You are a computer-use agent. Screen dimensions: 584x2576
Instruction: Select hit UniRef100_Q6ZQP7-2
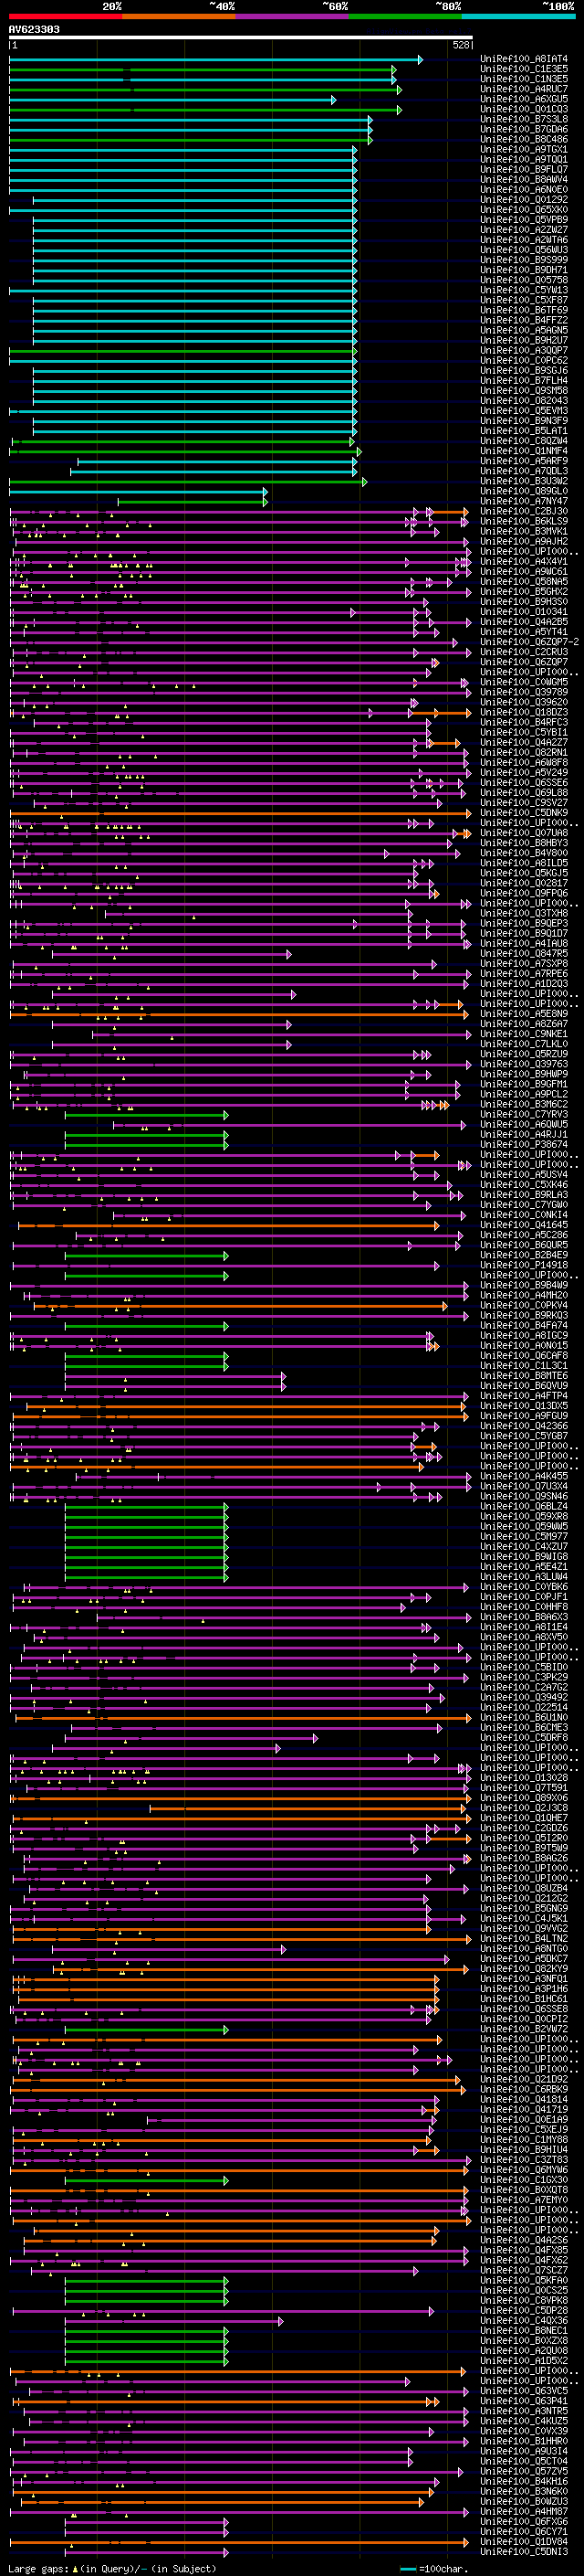click(529, 642)
